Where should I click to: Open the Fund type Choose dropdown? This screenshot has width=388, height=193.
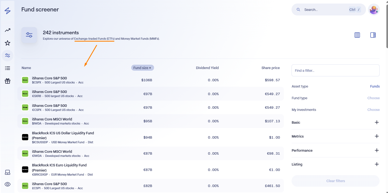(x=373, y=98)
